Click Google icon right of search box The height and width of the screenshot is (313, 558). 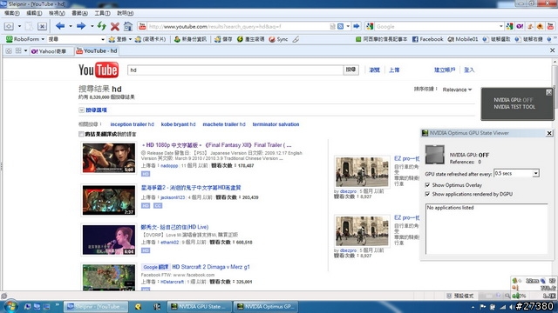coord(509,26)
